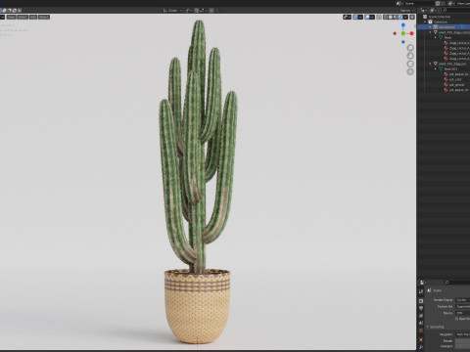Collapse the plant pot object in outliner
The height and width of the screenshot is (352, 470).
431,64
